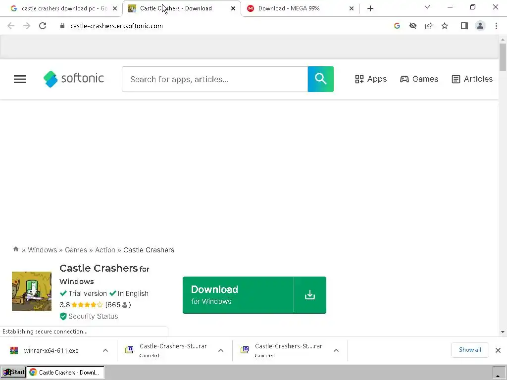Go back to previous page
Screen dimensions: 507x380
11,26
